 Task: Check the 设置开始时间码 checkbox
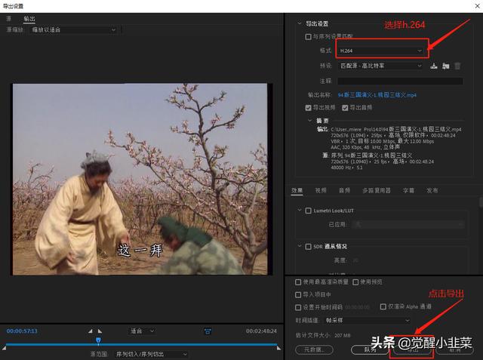[x=298, y=307]
